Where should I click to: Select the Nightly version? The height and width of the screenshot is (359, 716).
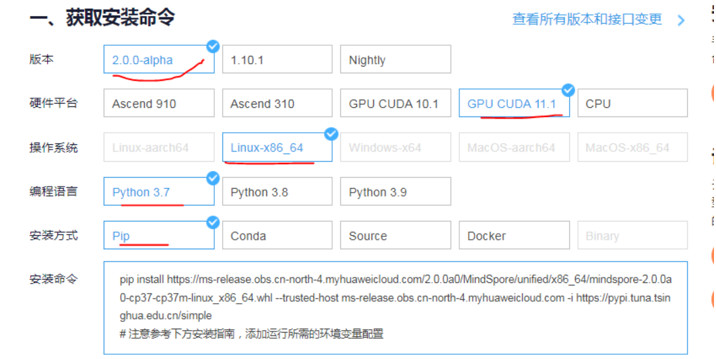pyautogui.click(x=395, y=60)
